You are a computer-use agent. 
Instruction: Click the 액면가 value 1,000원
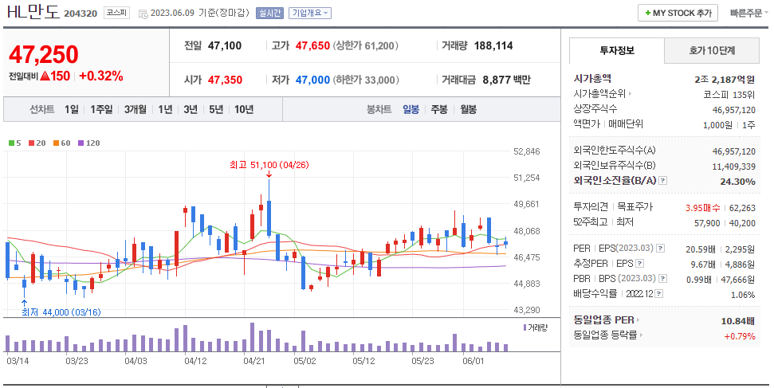(x=717, y=125)
